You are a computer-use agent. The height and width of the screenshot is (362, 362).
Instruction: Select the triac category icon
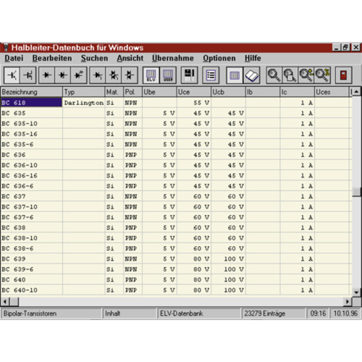pos(113,75)
